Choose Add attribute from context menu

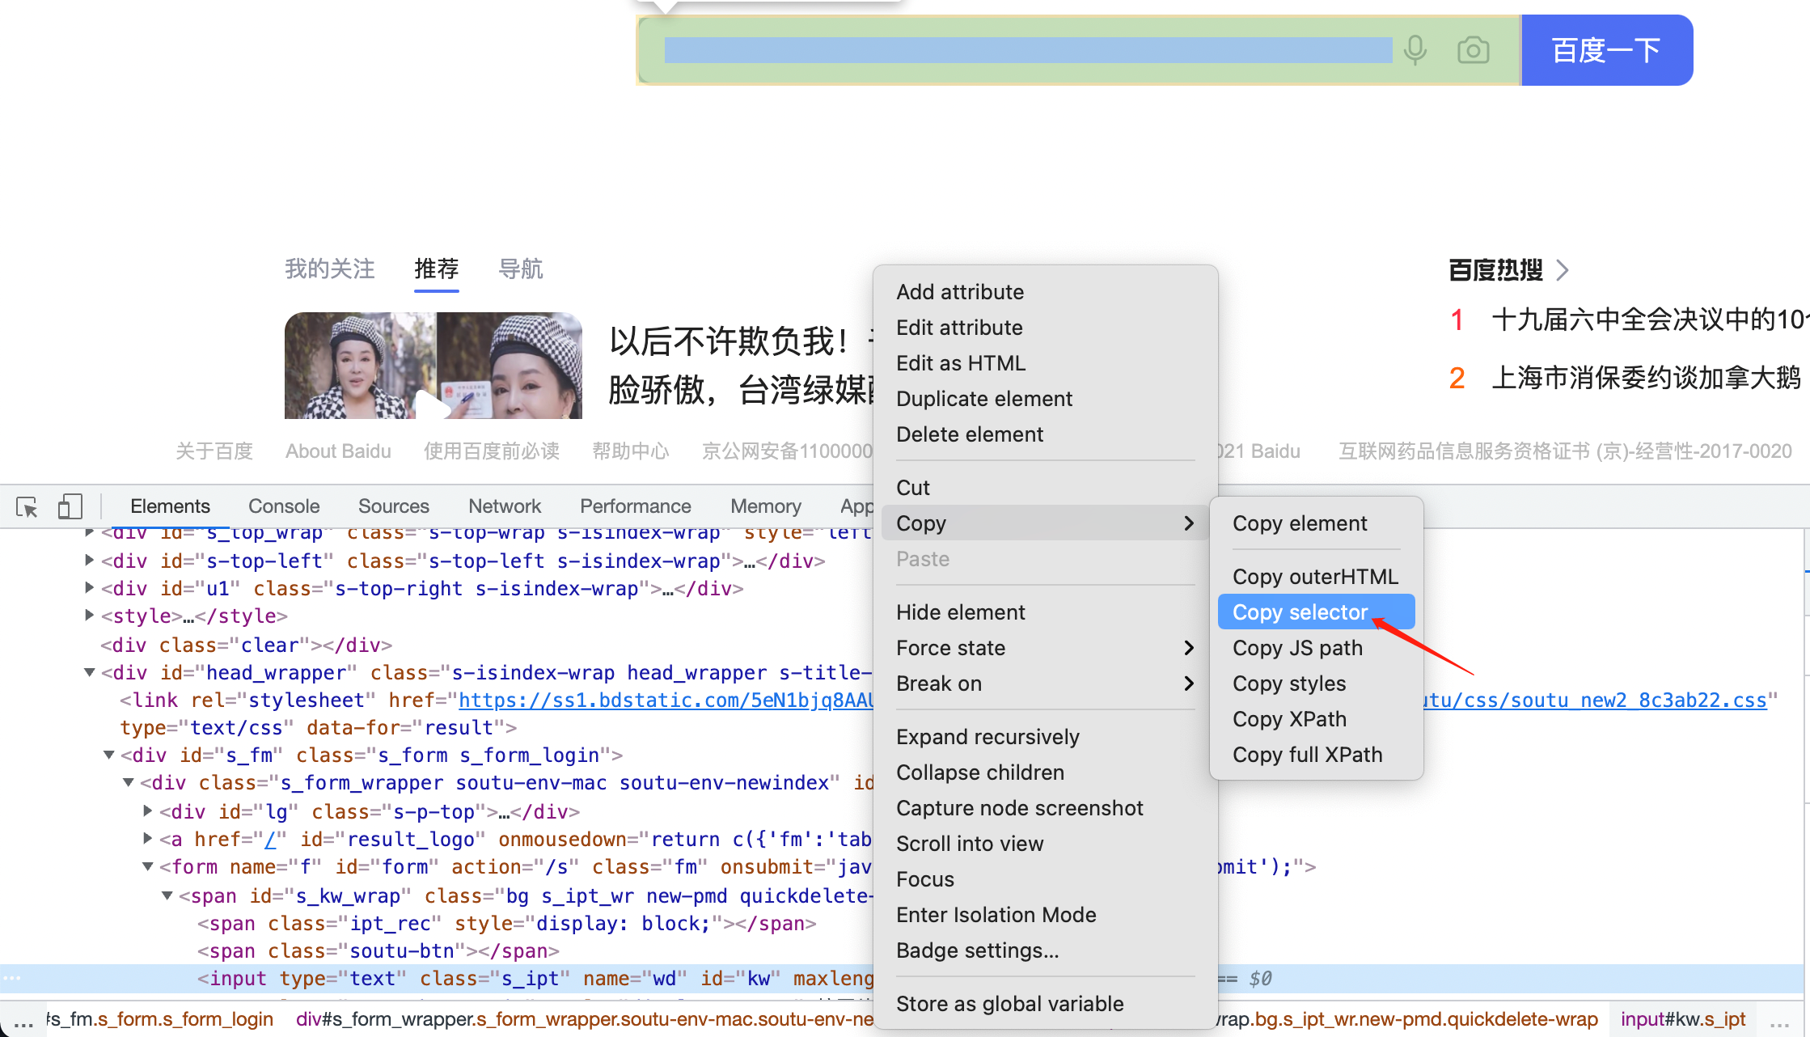coord(1046,292)
